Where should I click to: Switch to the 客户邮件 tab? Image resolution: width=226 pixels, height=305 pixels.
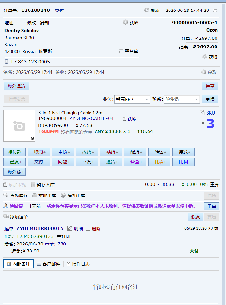49,264
